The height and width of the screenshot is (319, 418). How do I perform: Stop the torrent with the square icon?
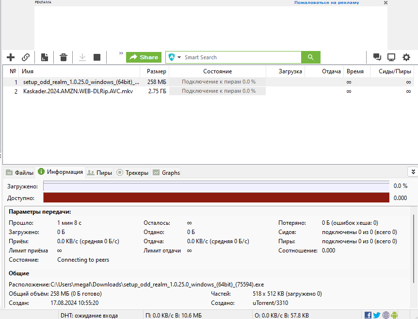pyautogui.click(x=97, y=57)
